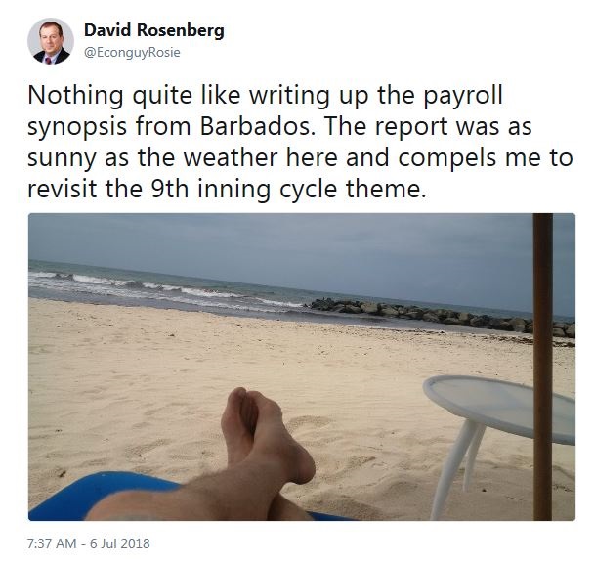Open the @EconguyRosie handle link
The image size is (594, 564).
(x=132, y=53)
